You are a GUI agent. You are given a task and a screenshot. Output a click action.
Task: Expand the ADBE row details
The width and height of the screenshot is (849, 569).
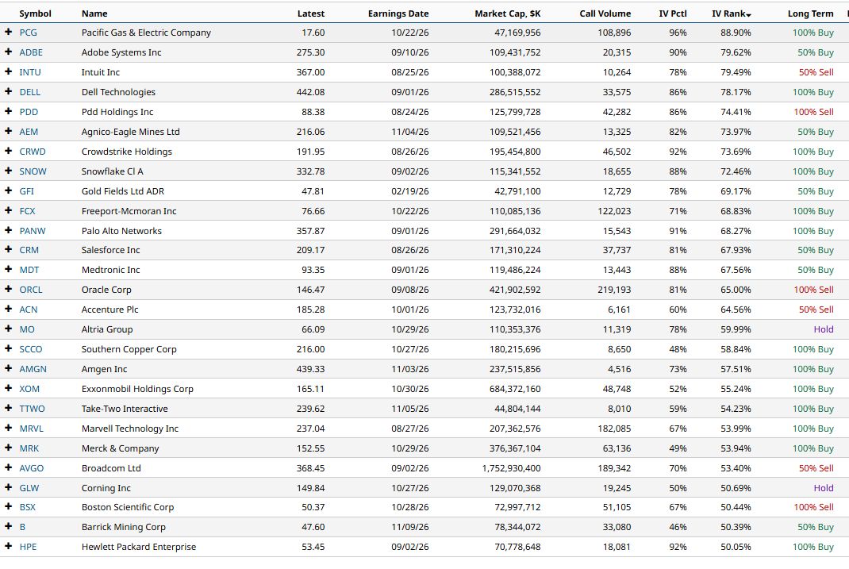(x=8, y=52)
